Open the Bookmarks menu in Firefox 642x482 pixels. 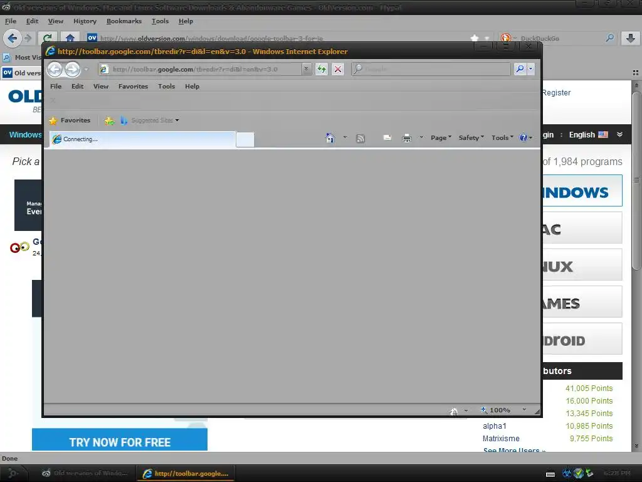pyautogui.click(x=124, y=21)
